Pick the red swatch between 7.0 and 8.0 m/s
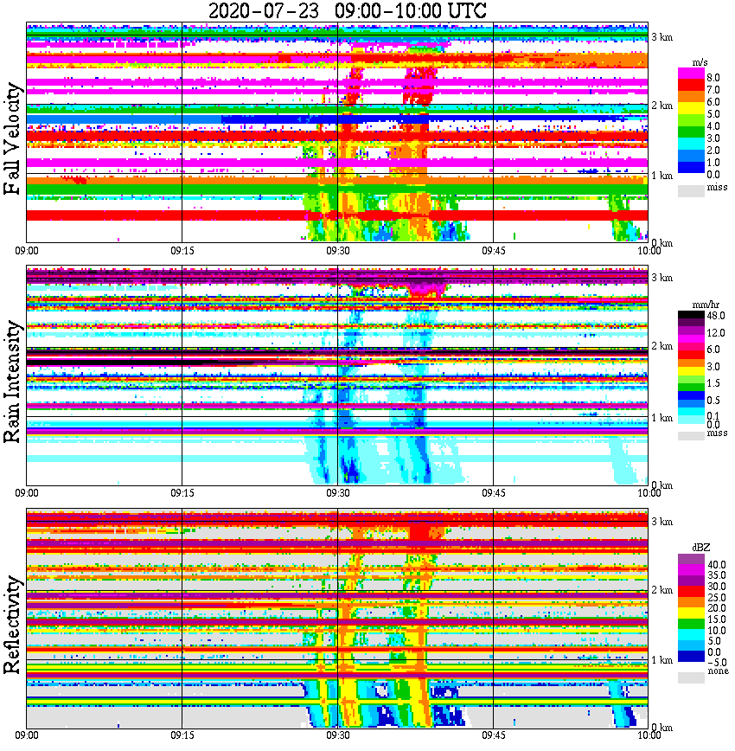Screen dimensions: 735x751 [x=691, y=83]
